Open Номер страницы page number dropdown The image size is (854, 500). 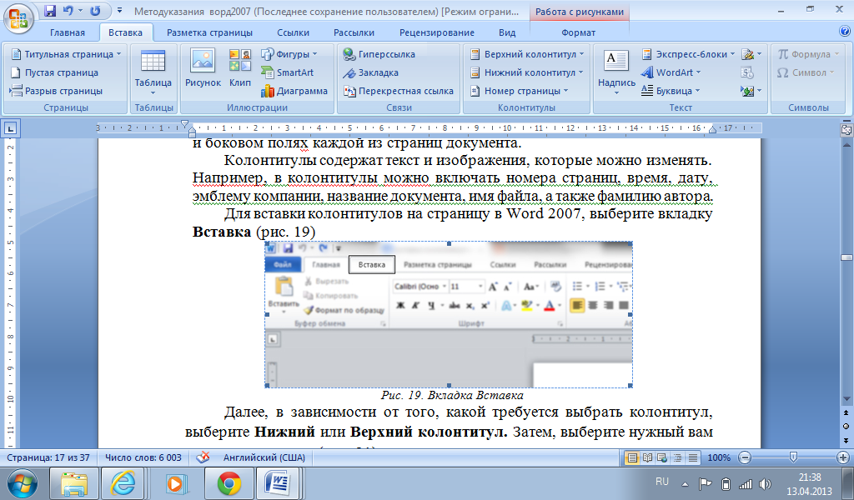[519, 91]
